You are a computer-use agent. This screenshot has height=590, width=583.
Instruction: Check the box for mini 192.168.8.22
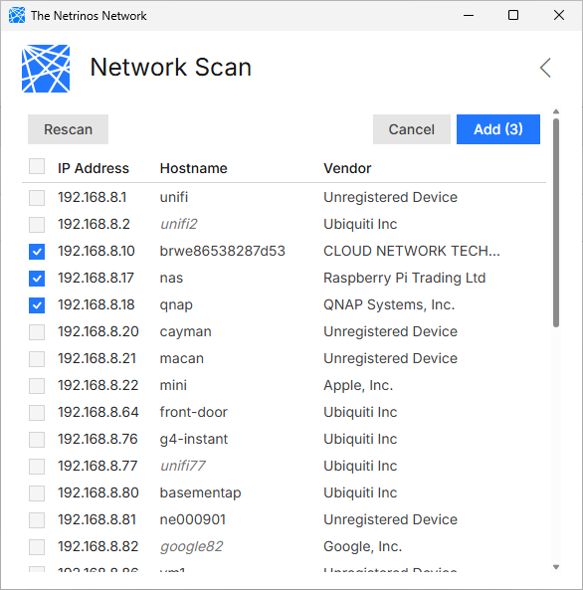click(x=37, y=386)
